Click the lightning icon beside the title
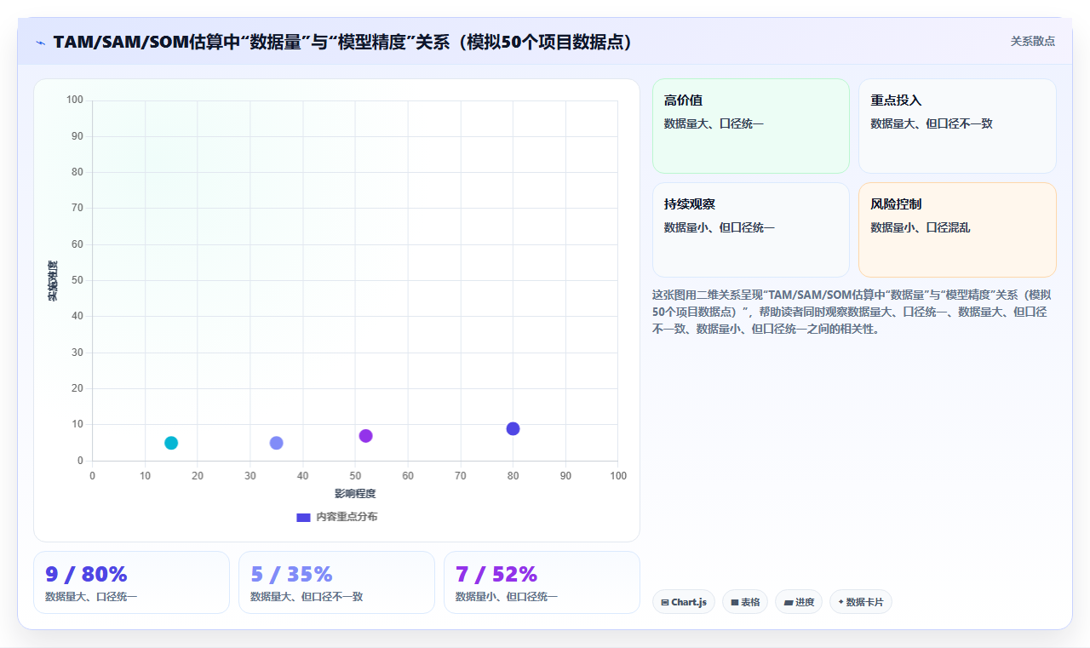 [40, 43]
